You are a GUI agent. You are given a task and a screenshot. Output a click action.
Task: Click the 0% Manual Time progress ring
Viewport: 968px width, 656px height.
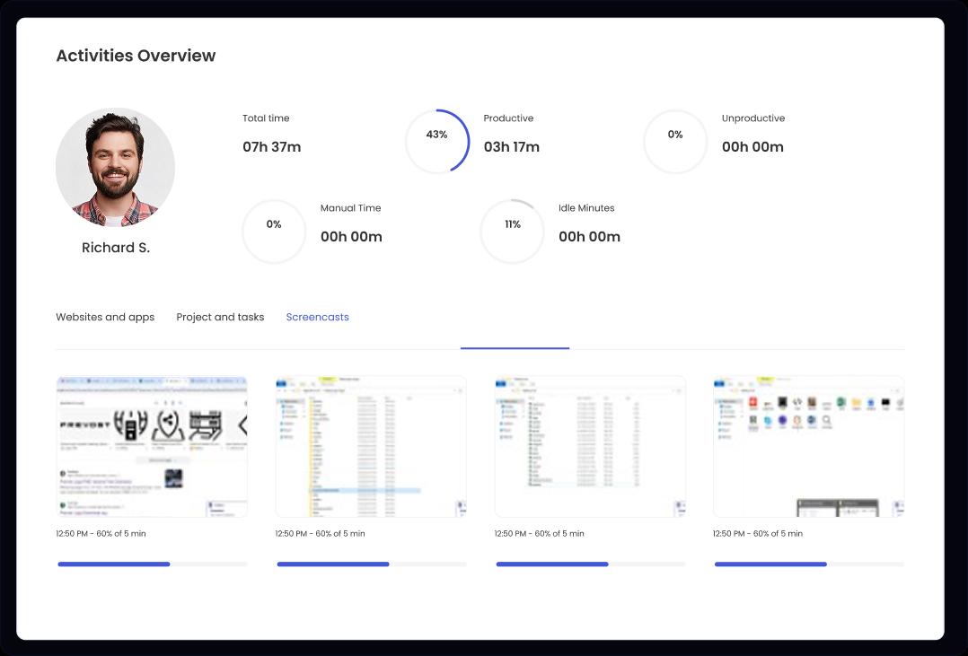274,232
